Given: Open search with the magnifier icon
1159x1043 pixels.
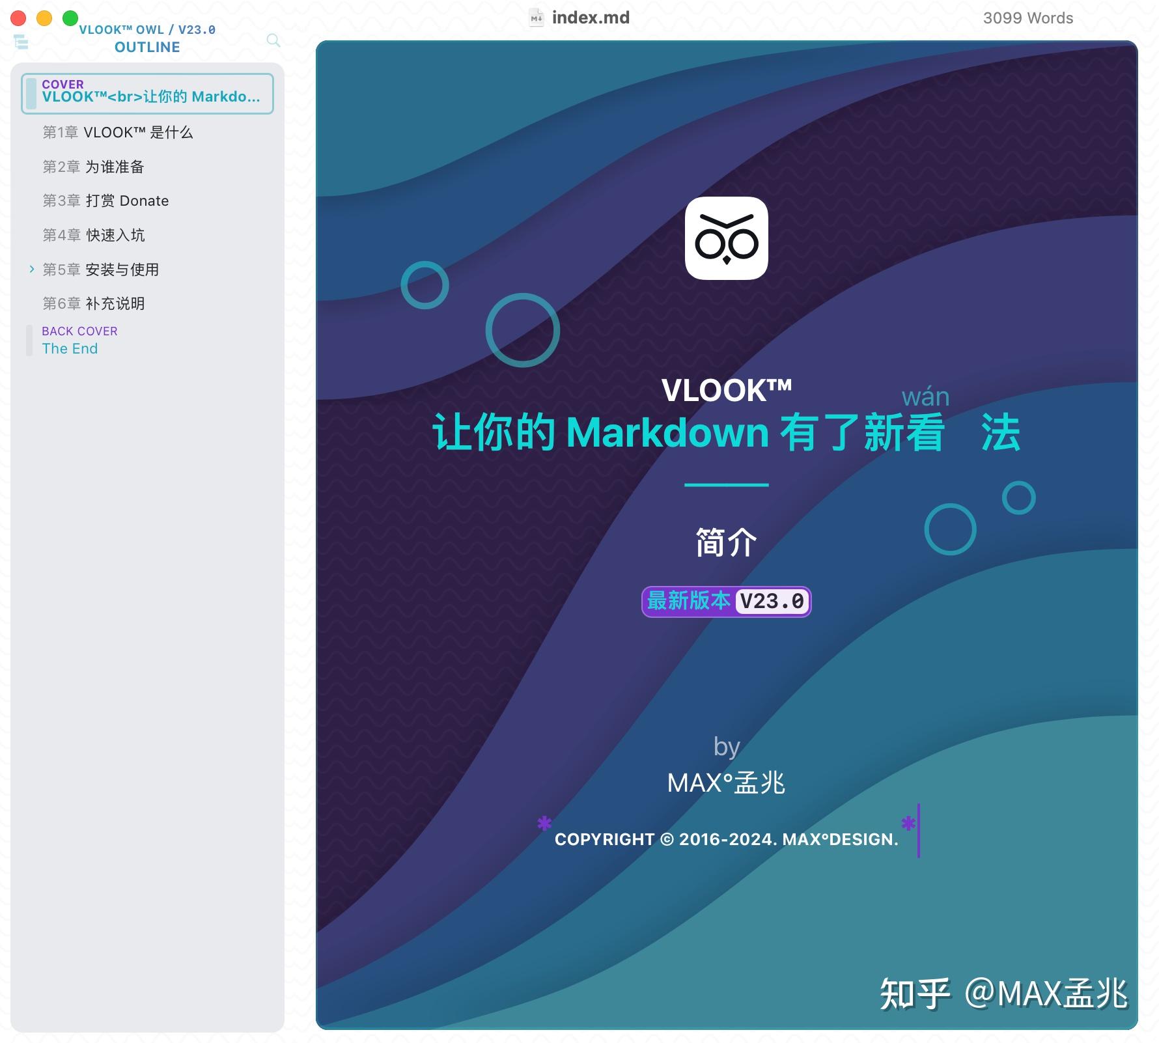Looking at the screenshot, I should point(273,41).
